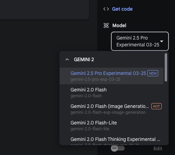
Task: Pick Gemini 2.0 Flash Thinking Experimental
Action: point(112,140)
